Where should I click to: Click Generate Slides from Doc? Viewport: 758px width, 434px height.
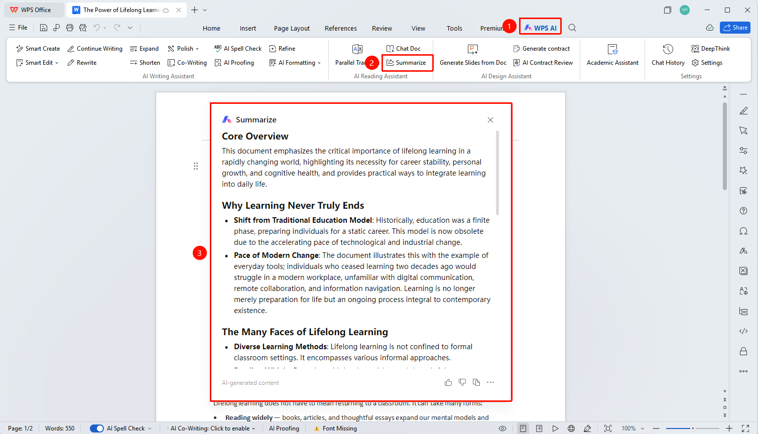(x=473, y=55)
